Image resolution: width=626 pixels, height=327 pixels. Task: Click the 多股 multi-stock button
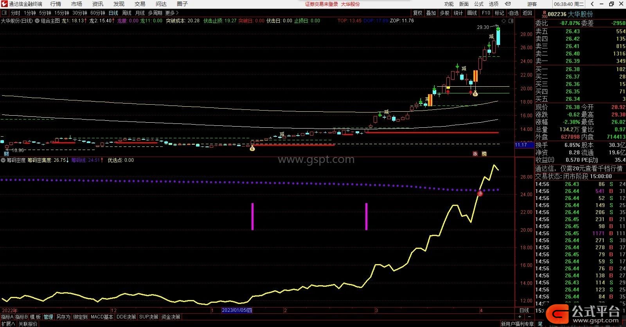444,13
